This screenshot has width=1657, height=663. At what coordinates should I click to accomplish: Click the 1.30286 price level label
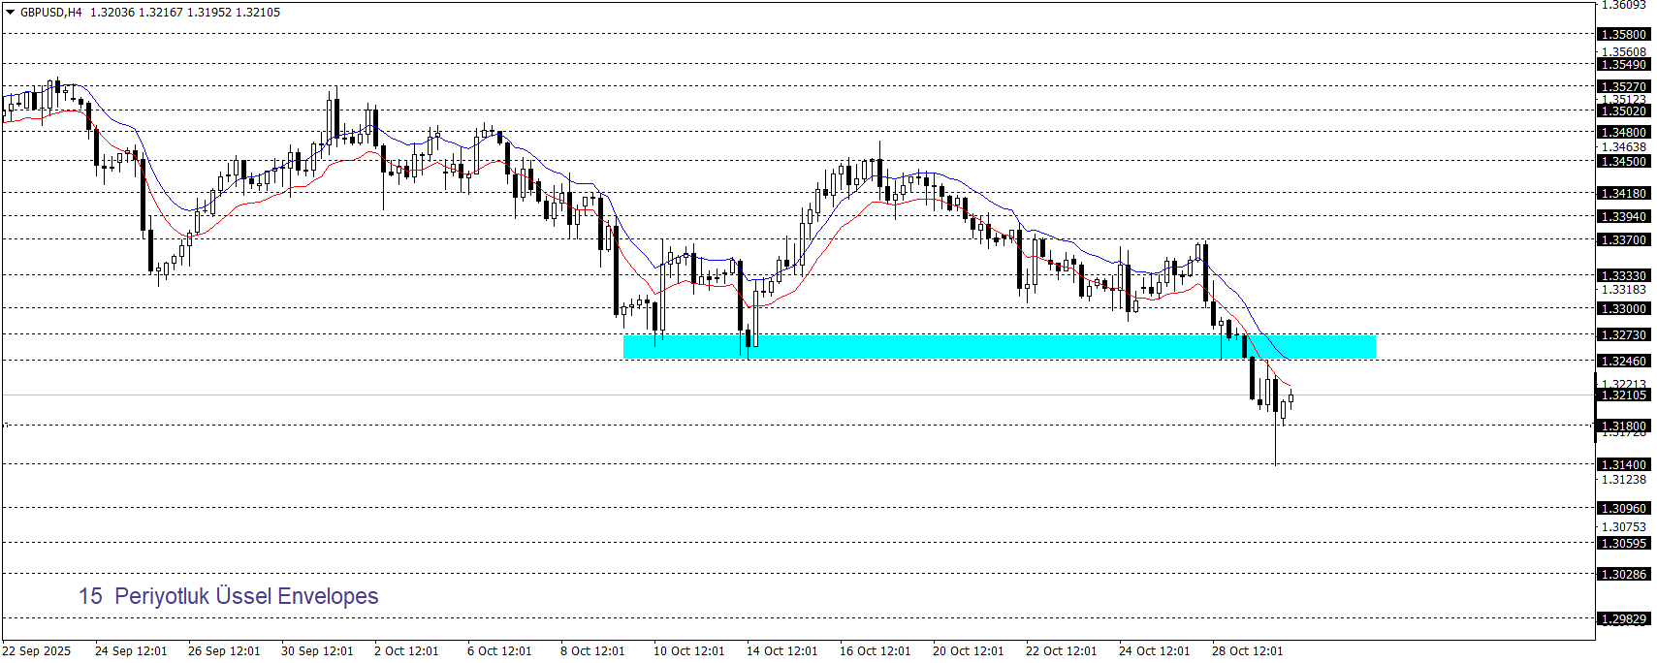click(x=1623, y=575)
